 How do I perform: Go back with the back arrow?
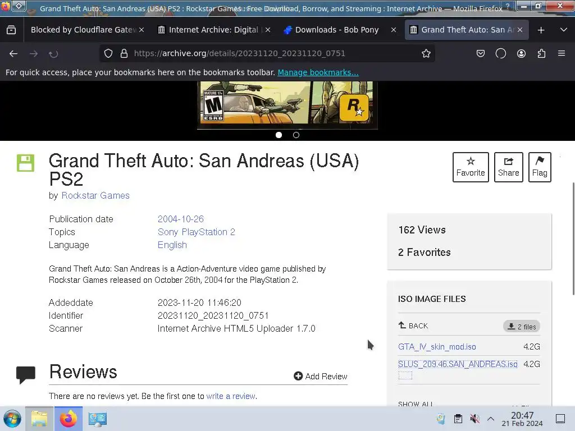click(x=13, y=53)
